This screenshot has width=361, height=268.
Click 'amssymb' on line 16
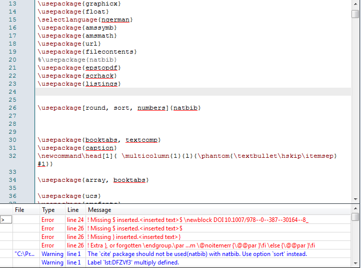pyautogui.click(x=99, y=28)
